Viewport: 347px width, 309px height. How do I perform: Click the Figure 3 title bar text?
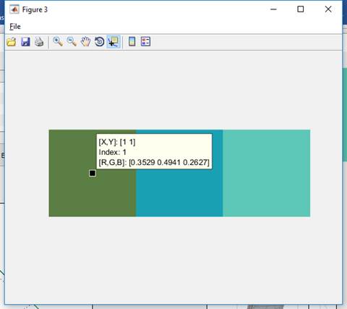click(35, 9)
